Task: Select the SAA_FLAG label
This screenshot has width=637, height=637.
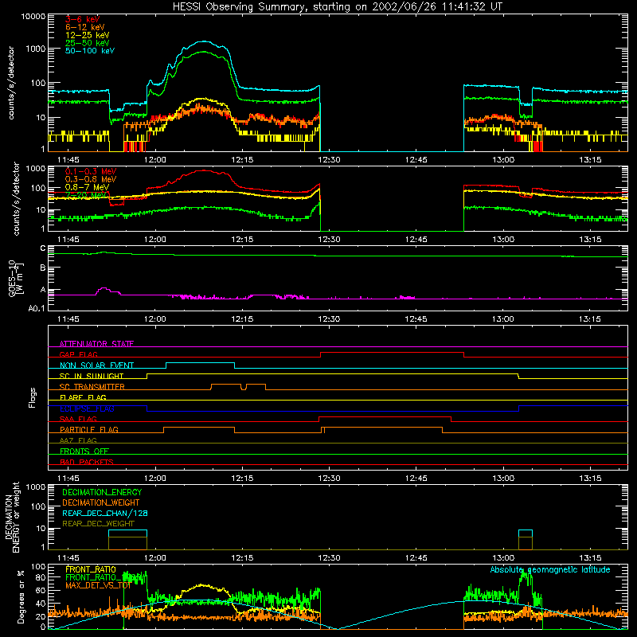Action: (x=78, y=419)
